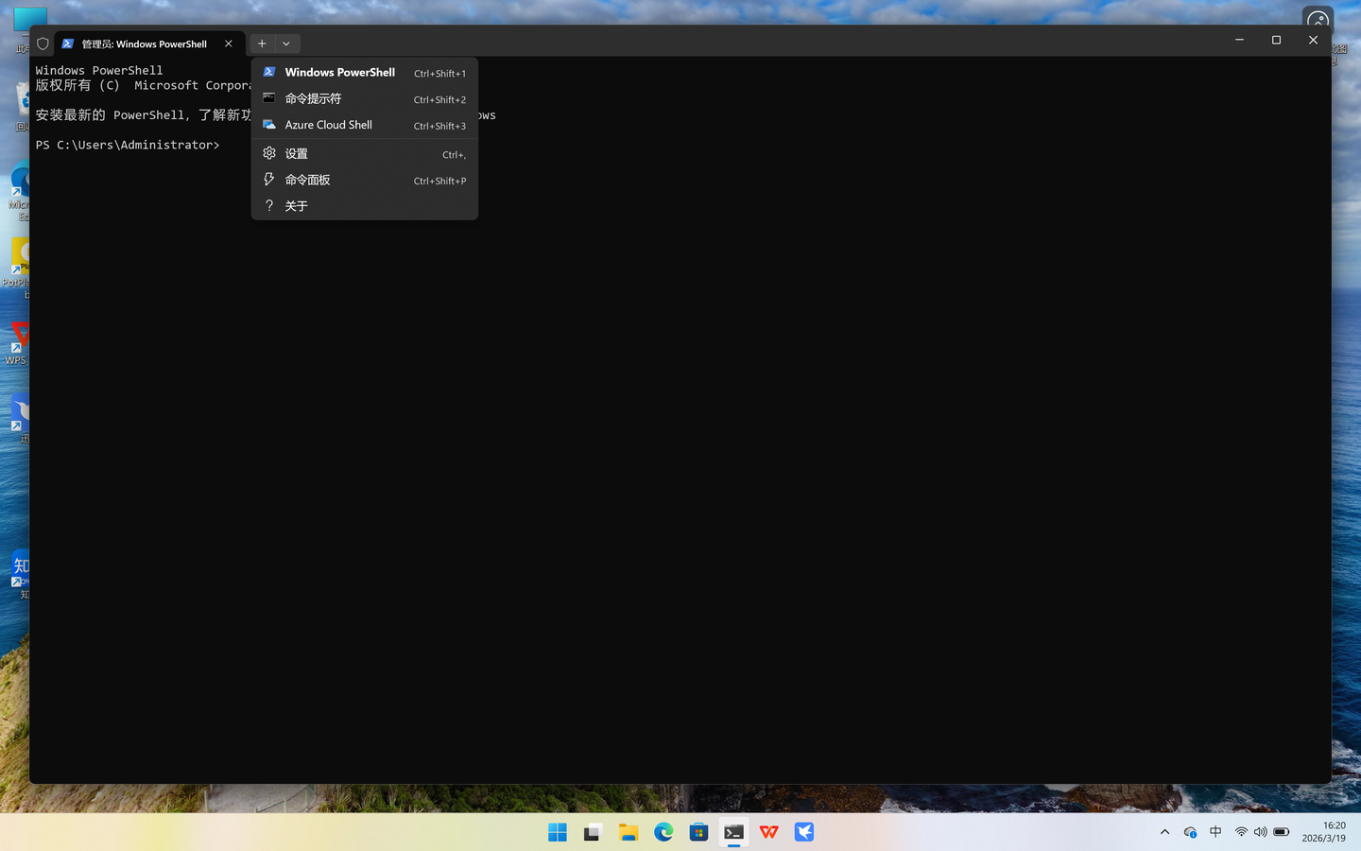Click the PowerShell icon on the tab

tap(68, 43)
